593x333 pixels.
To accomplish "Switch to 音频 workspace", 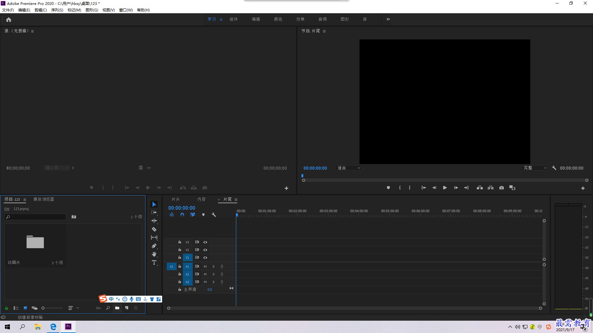I will click(x=322, y=19).
